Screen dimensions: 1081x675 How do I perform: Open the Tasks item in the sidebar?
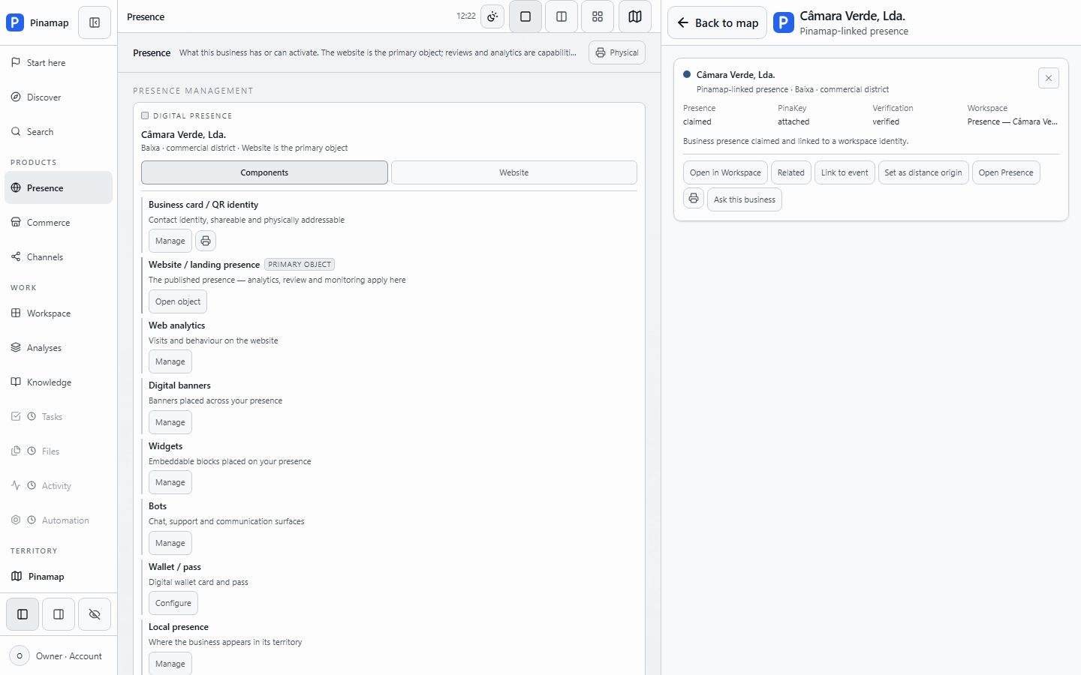pos(59,417)
